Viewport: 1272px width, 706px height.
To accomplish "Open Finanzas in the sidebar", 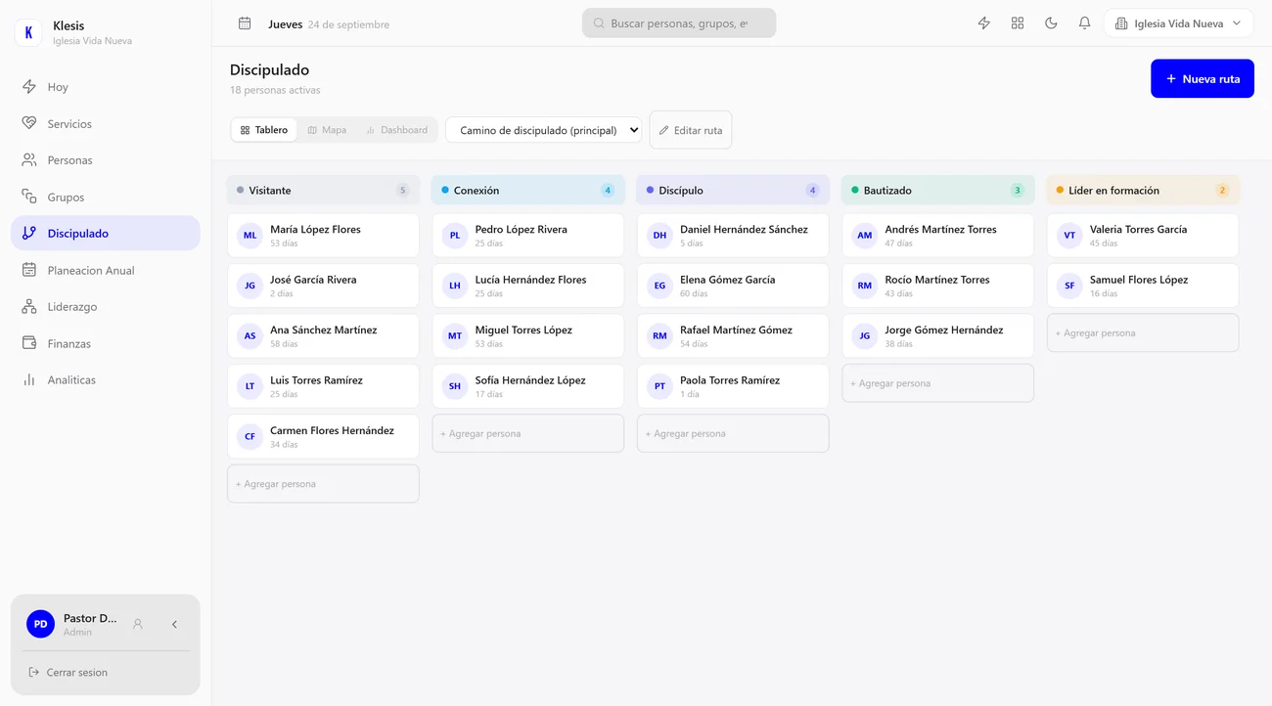I will pyautogui.click(x=106, y=343).
